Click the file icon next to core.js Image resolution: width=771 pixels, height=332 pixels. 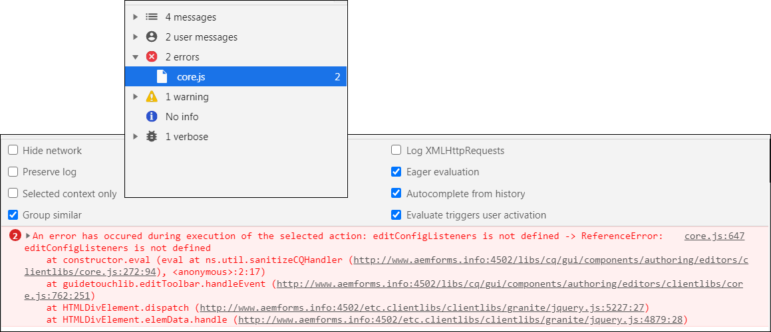[x=162, y=76]
